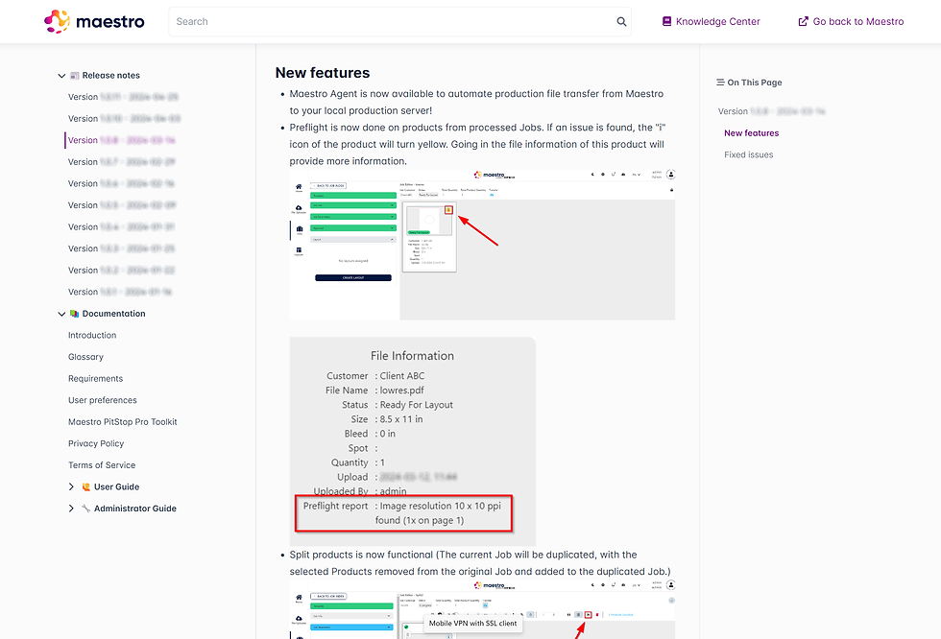Open the Documentation section label
941x639 pixels.
click(x=113, y=314)
